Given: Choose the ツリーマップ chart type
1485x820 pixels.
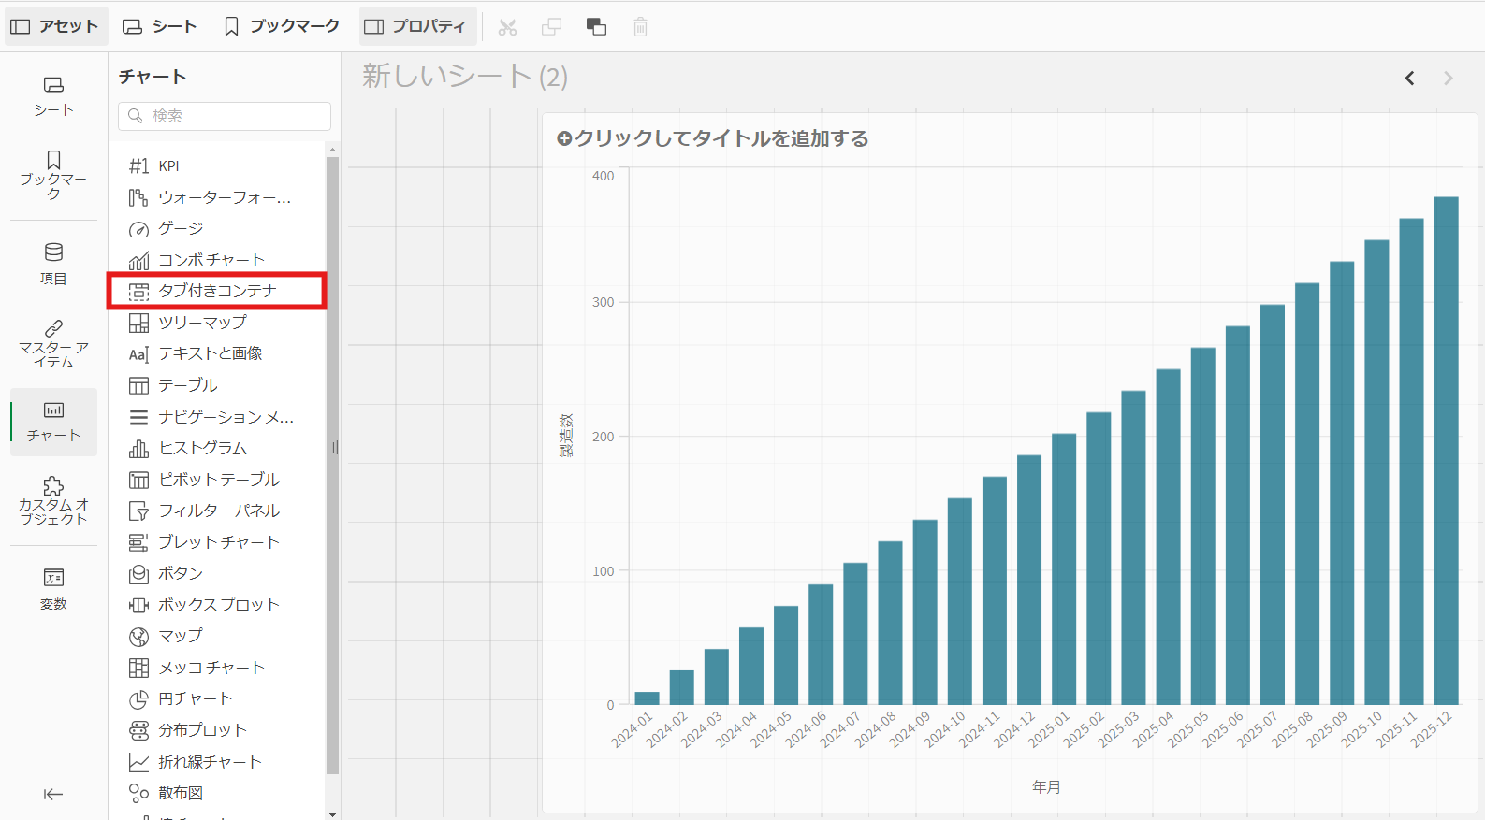Looking at the screenshot, I should [x=217, y=323].
